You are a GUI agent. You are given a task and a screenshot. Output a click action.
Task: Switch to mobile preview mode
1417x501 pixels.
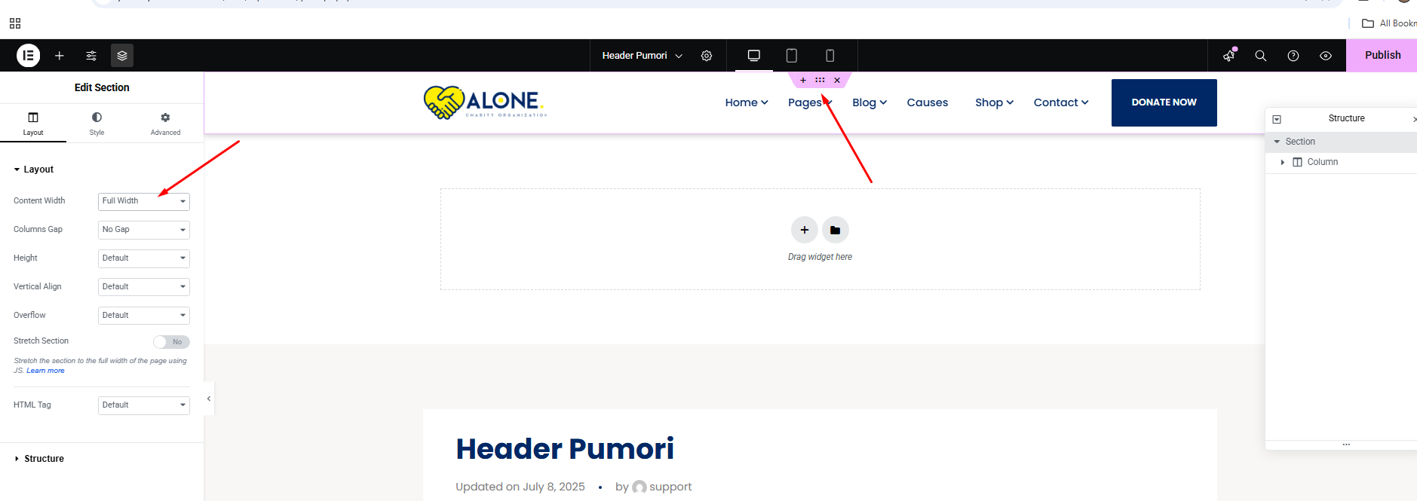tap(830, 56)
